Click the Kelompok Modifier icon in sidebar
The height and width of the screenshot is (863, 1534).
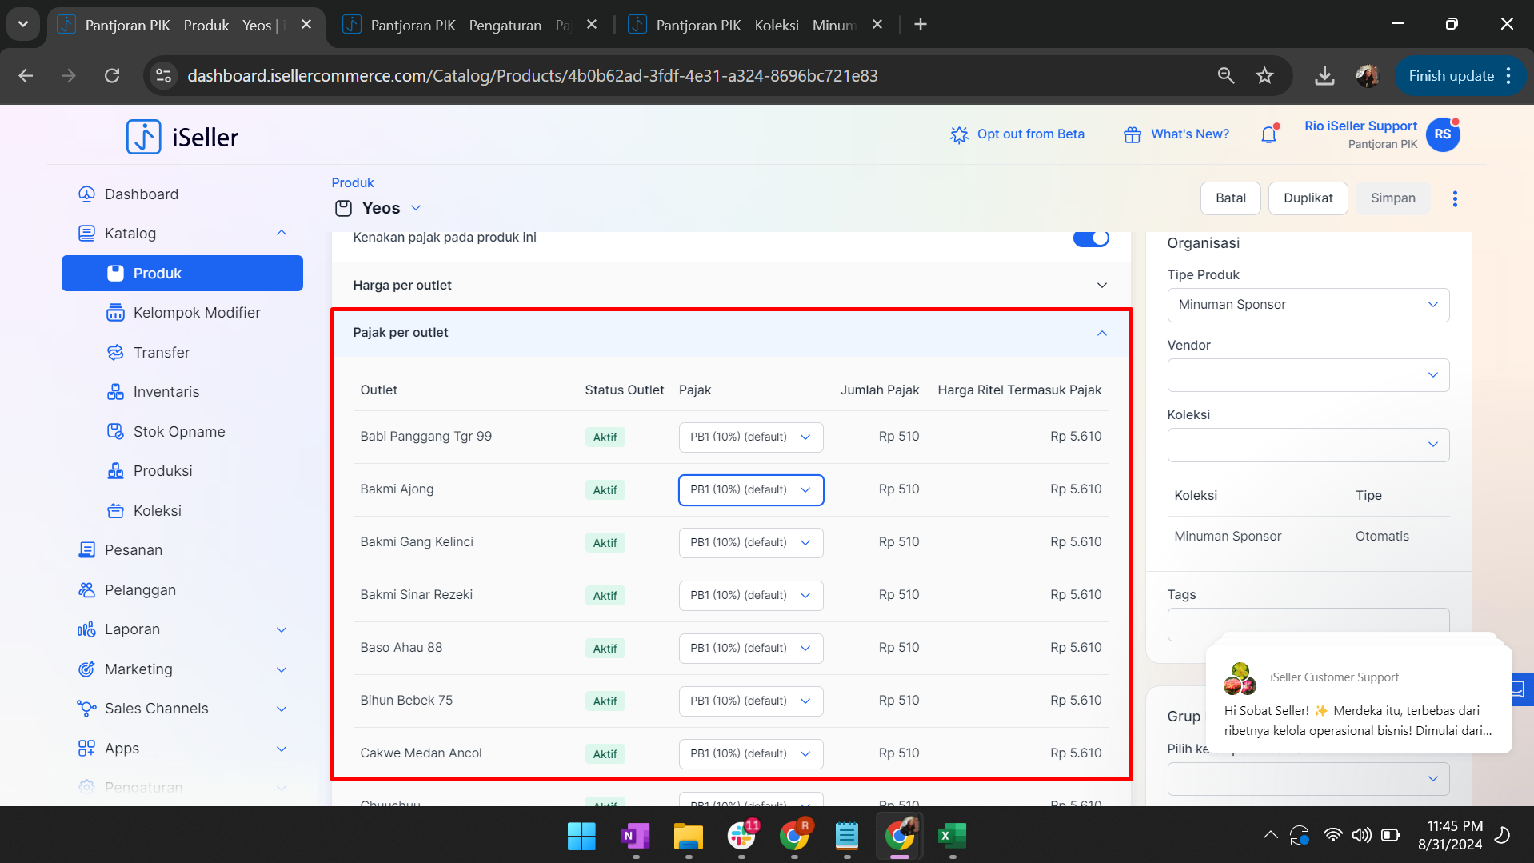115,313
